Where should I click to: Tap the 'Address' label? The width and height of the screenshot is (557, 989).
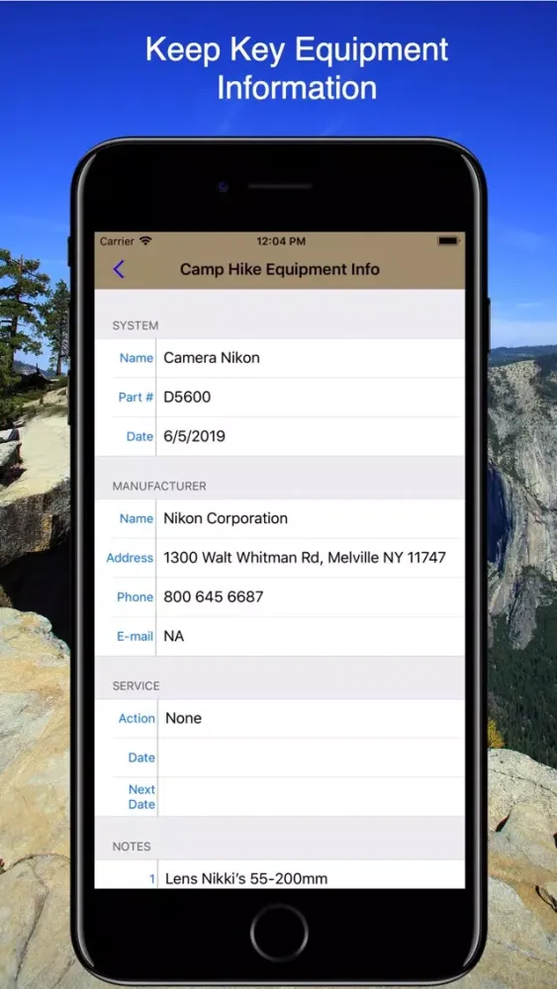pos(130,558)
